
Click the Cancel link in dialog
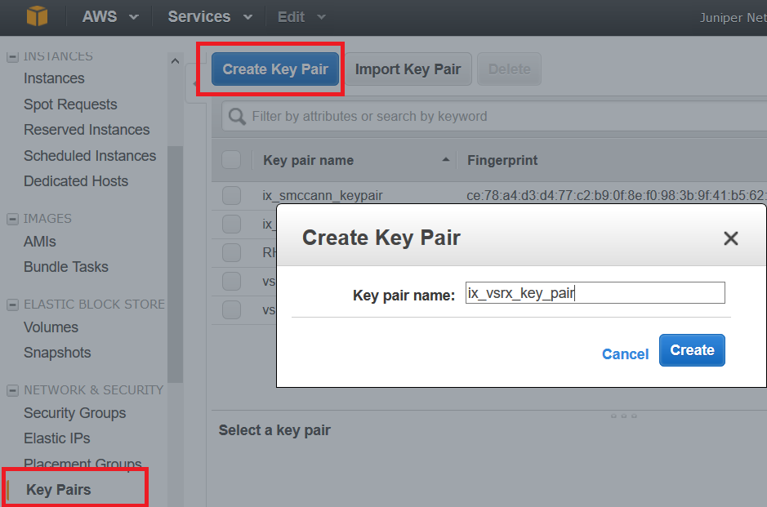[625, 354]
